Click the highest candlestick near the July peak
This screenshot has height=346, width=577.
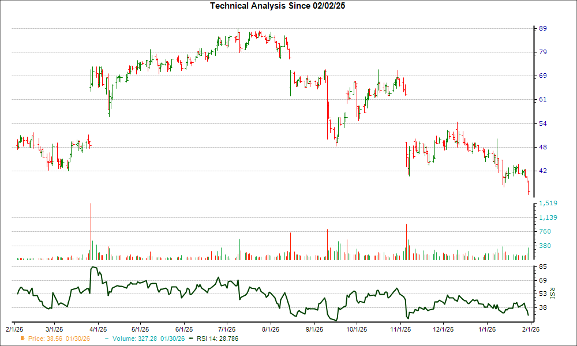pos(238,32)
